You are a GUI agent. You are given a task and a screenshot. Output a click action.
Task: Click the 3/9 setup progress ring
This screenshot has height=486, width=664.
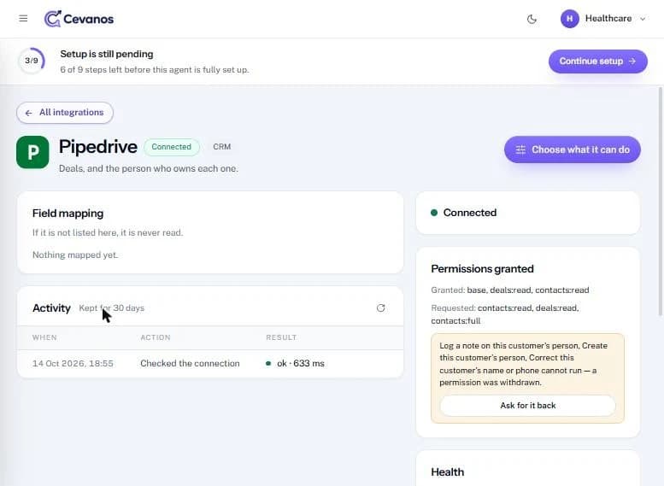32,61
